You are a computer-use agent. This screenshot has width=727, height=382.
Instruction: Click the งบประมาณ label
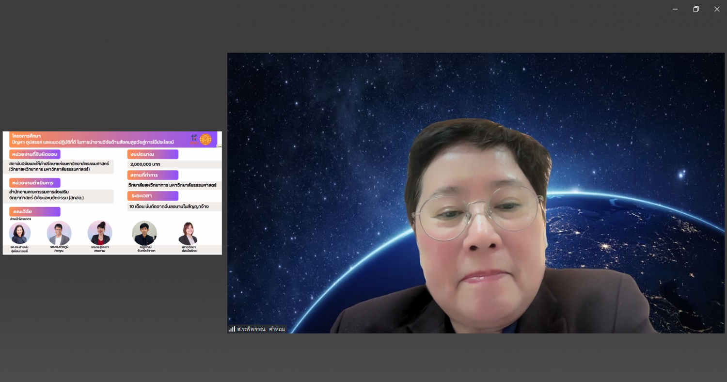tap(153, 154)
